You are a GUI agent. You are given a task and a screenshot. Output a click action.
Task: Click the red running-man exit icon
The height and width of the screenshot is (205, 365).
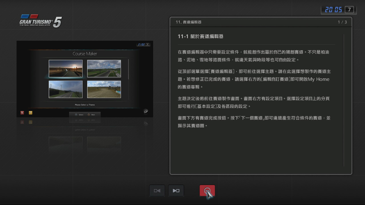point(22,113)
